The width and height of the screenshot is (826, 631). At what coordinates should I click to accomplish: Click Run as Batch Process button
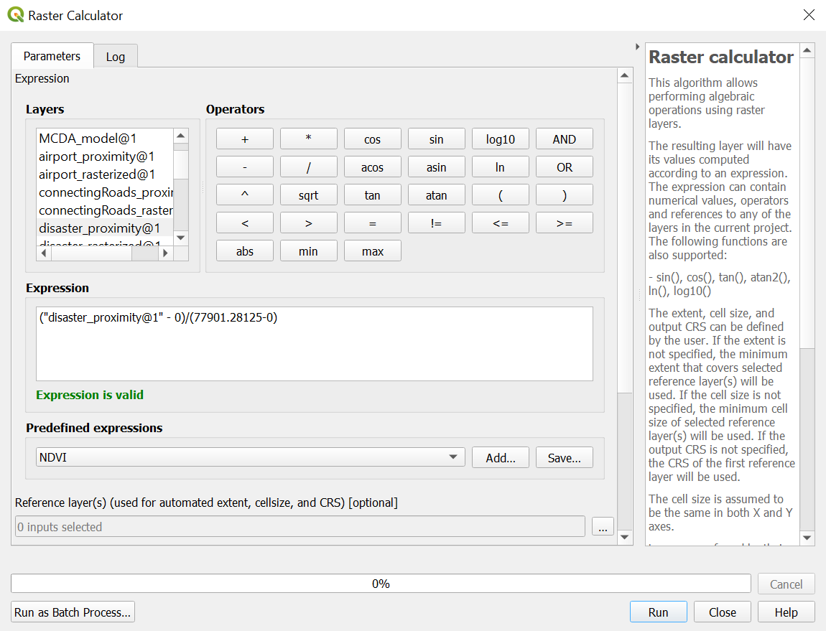tap(73, 612)
